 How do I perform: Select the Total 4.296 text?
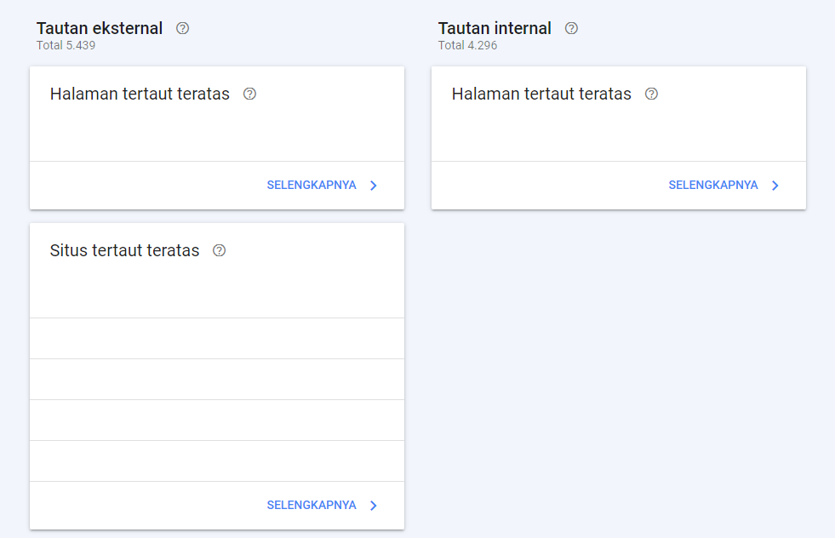point(467,45)
